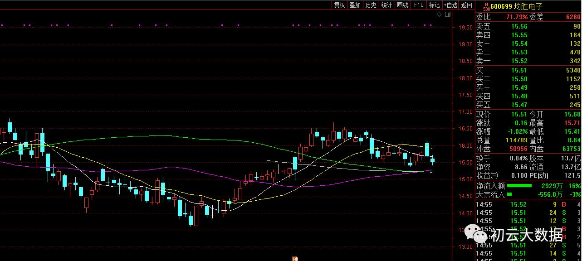Select the 14:55 trade with volume 9
Viewport: 582px width, 261px height.
tap(528, 204)
